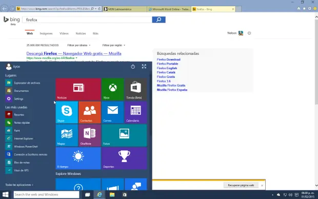The height and width of the screenshot is (199, 318).
Task: Open the Store taskbar icon
Action: coord(125,194)
